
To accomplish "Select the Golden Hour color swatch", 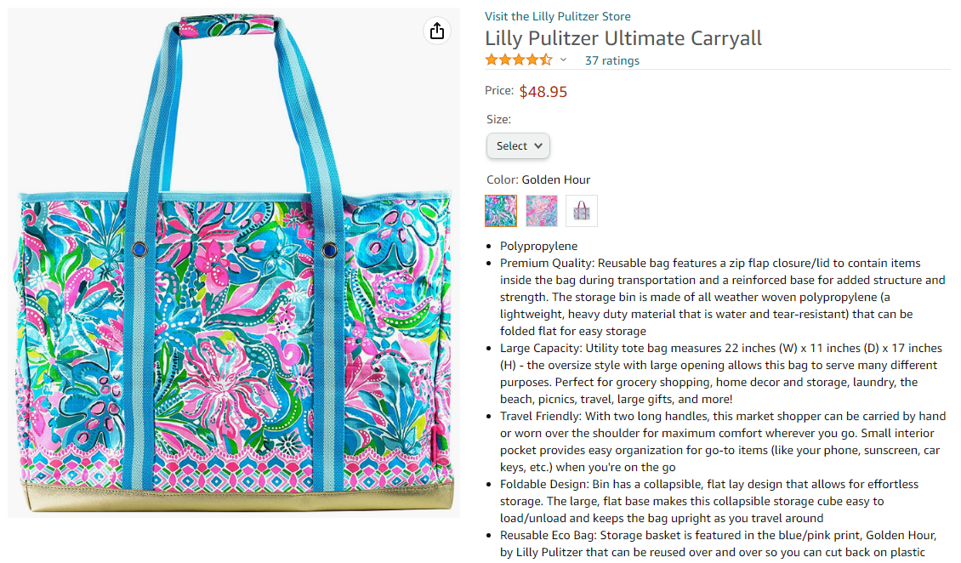I will tap(501, 210).
